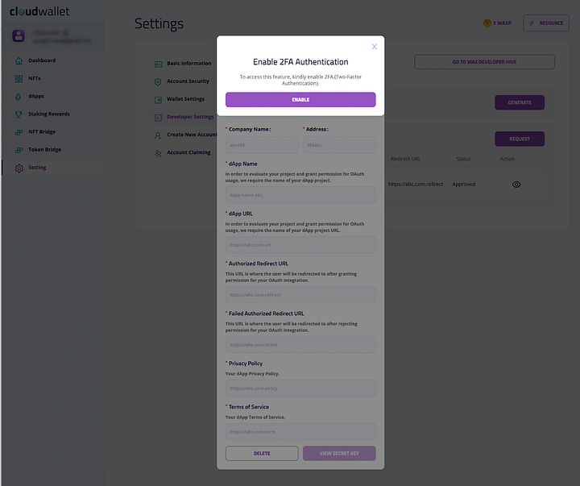Open the NFT Bridge icon

[x=19, y=132]
